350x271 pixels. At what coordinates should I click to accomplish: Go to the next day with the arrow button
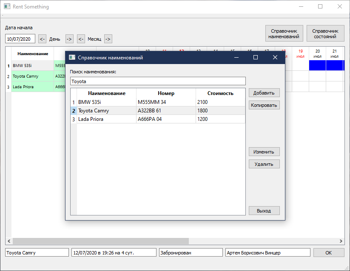(69, 39)
